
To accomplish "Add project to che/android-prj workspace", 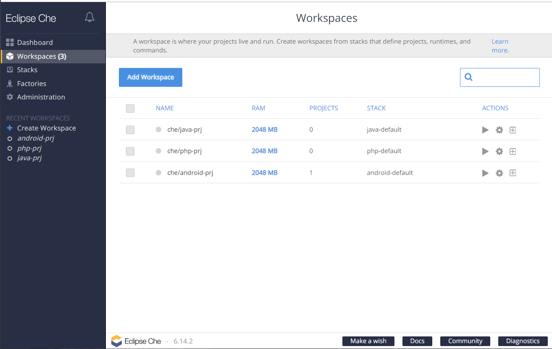I will click(x=513, y=173).
